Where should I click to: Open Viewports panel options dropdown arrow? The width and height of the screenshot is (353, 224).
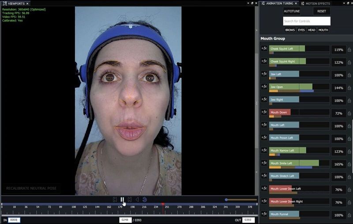(x=248, y=3)
